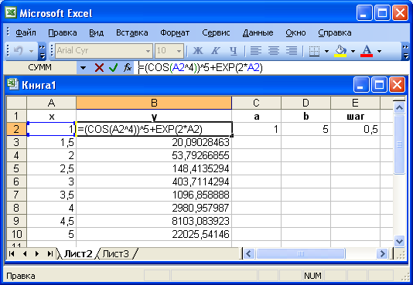This screenshot has width=413, height=285.
Task: Open the Файл menu
Action: pos(26,33)
